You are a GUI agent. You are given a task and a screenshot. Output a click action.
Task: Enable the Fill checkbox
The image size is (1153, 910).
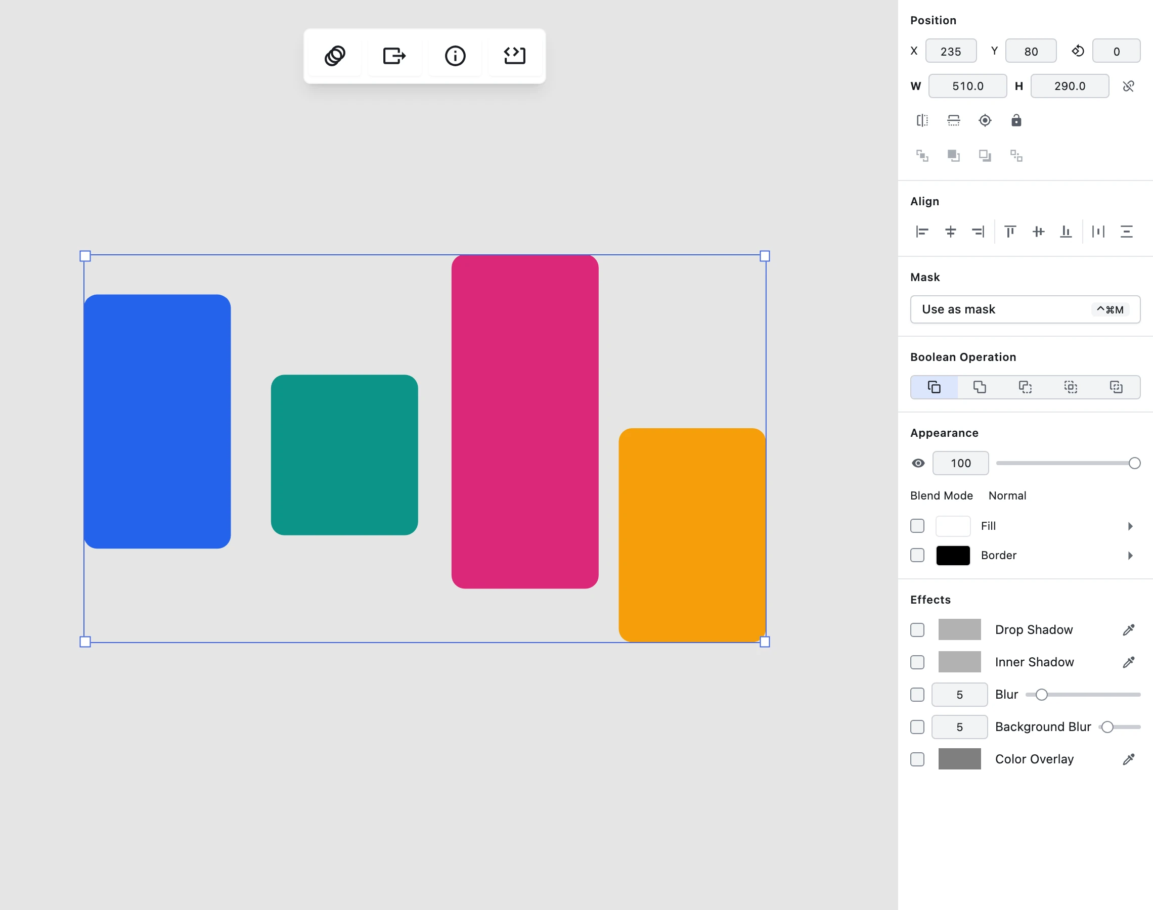tap(917, 526)
